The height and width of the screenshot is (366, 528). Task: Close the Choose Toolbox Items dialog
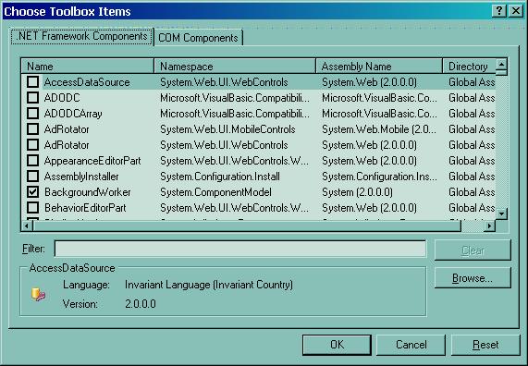[516, 11]
